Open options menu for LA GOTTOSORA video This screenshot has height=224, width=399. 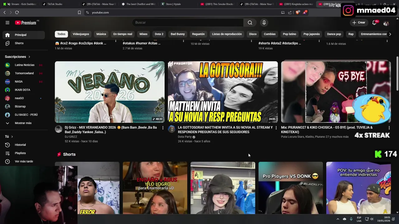tap(276, 128)
